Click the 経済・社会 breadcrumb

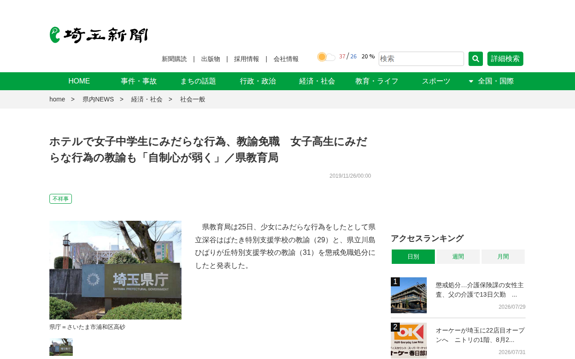click(147, 99)
